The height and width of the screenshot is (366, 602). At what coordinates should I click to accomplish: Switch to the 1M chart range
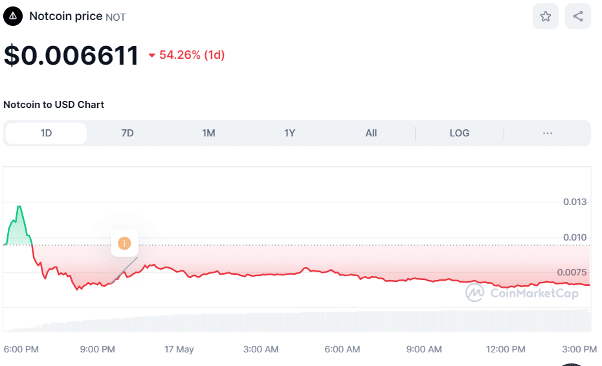(208, 133)
